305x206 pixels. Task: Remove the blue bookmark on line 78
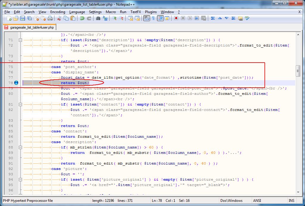click(16, 83)
